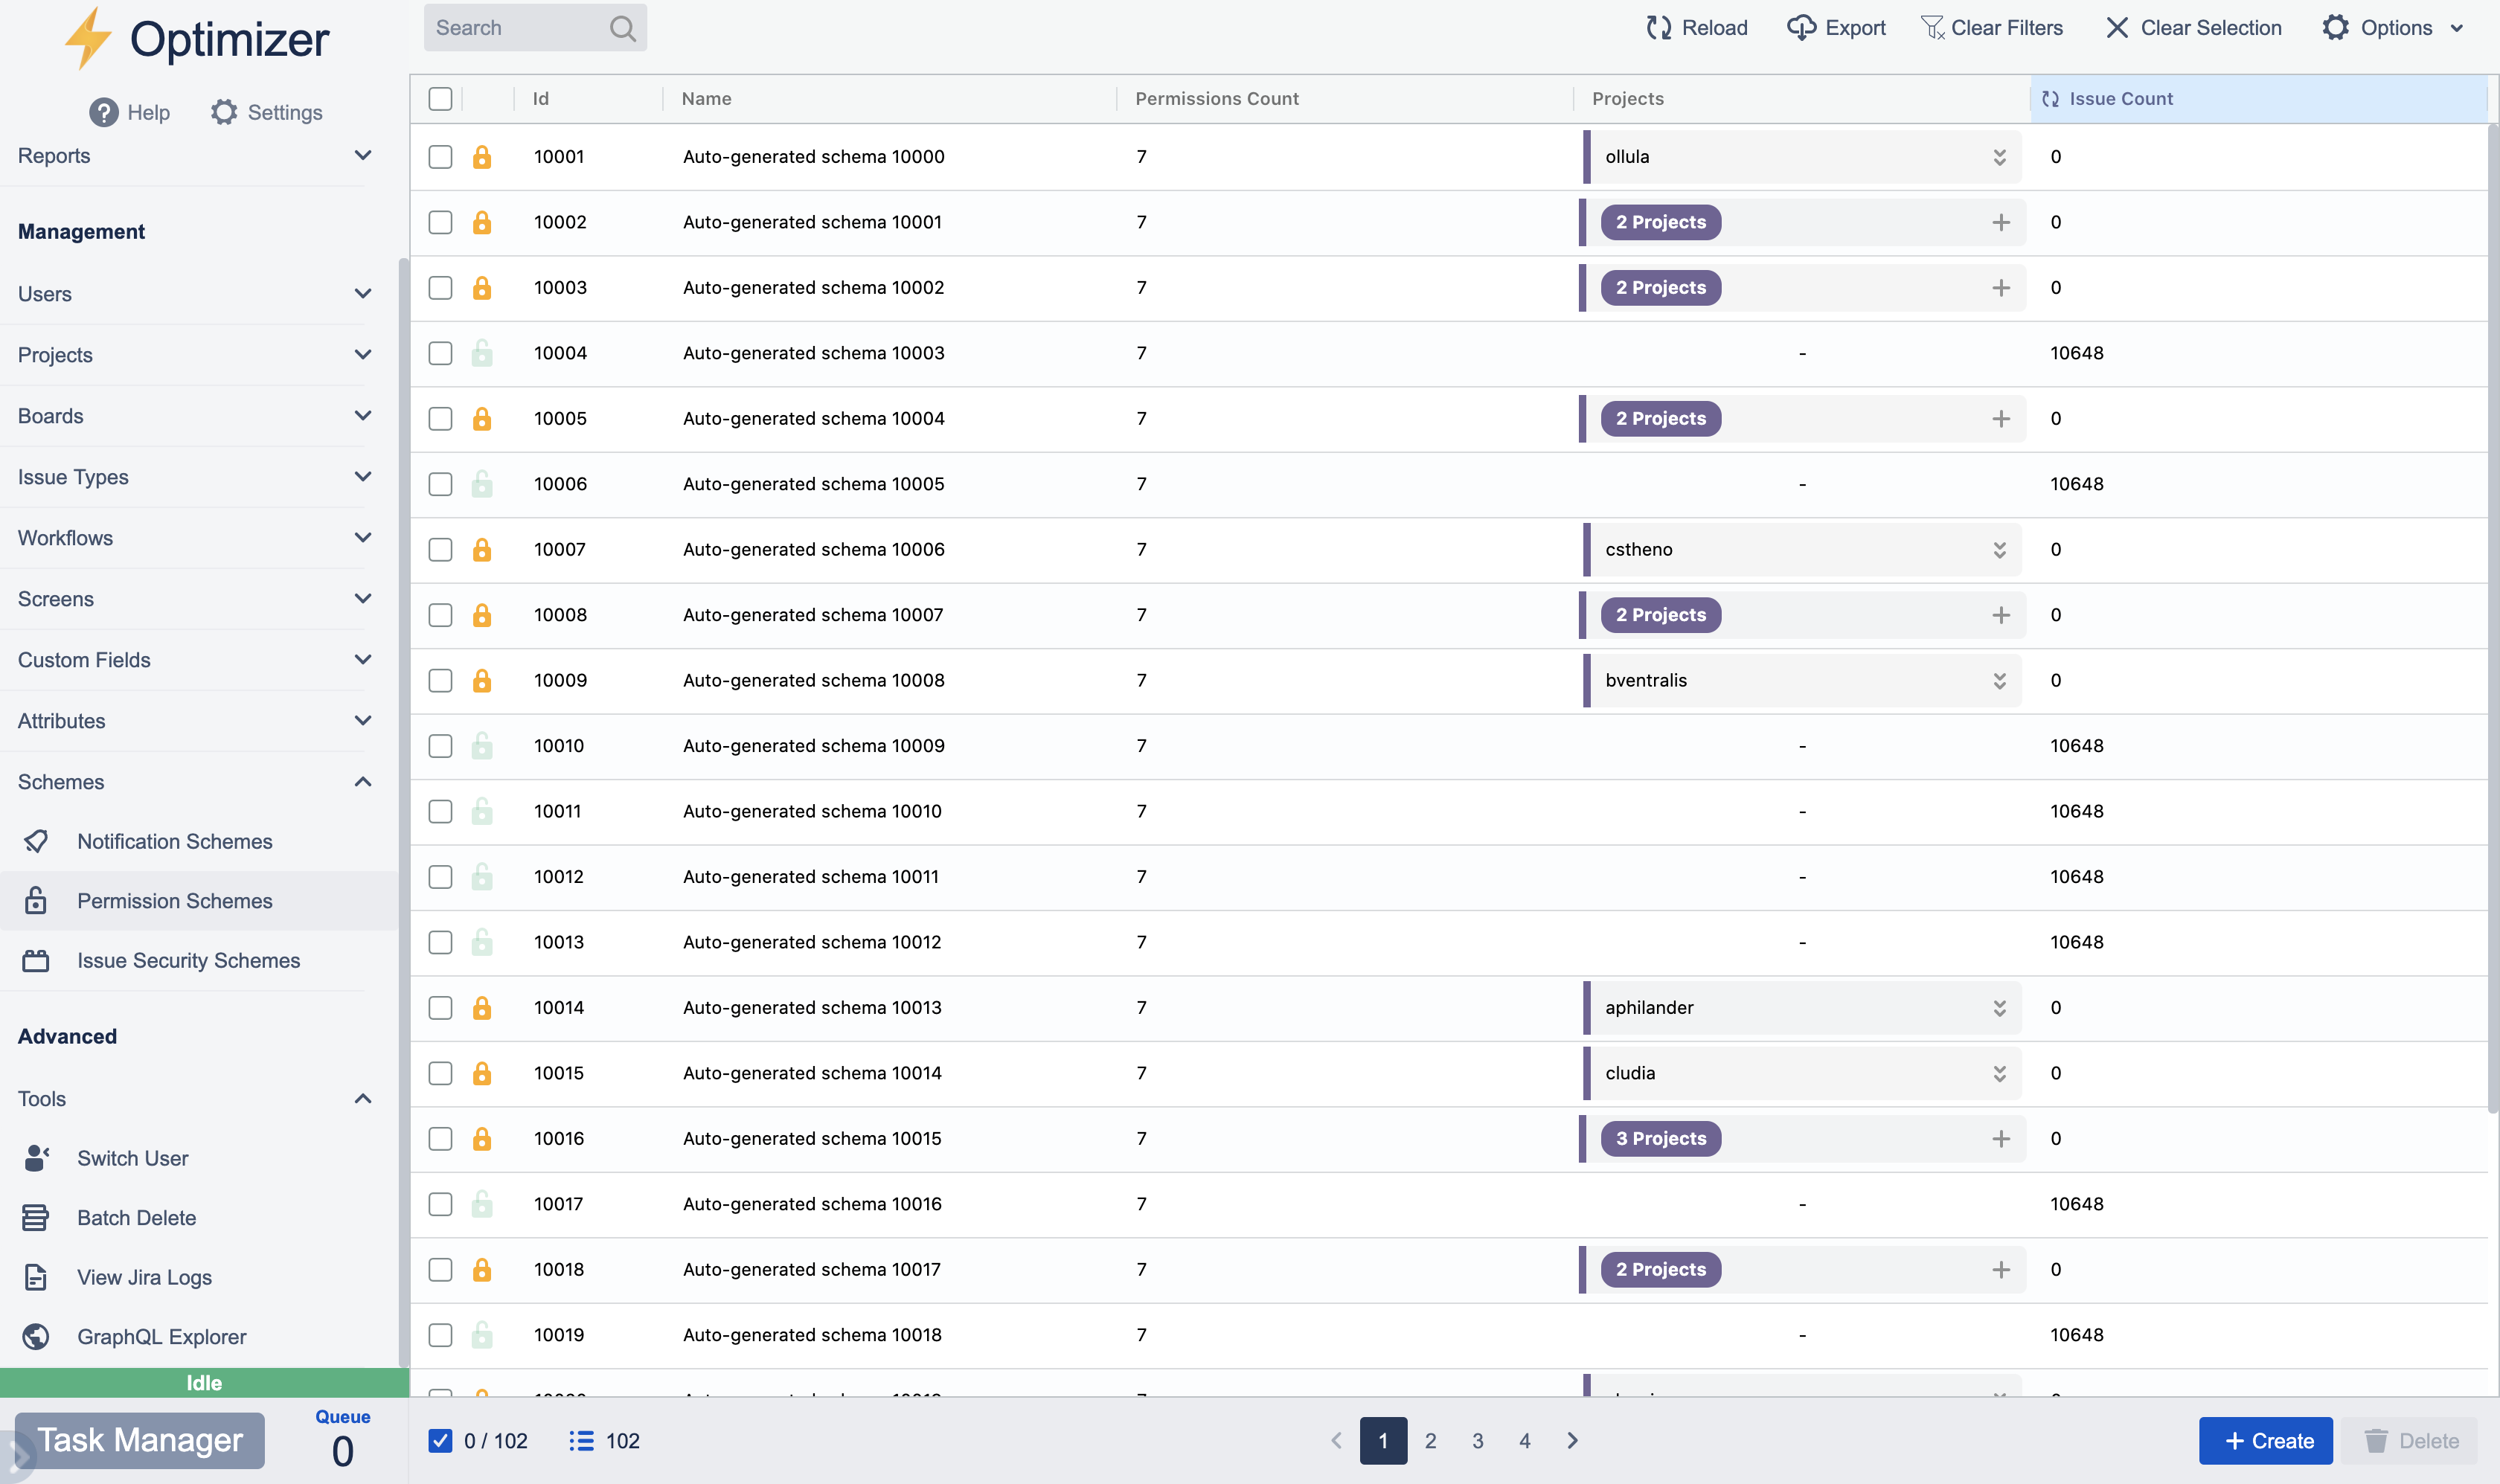Toggle the 0 / 102 selection checkbox

440,1441
